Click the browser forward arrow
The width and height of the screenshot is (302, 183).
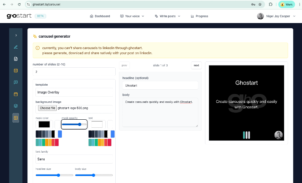click(12, 4)
